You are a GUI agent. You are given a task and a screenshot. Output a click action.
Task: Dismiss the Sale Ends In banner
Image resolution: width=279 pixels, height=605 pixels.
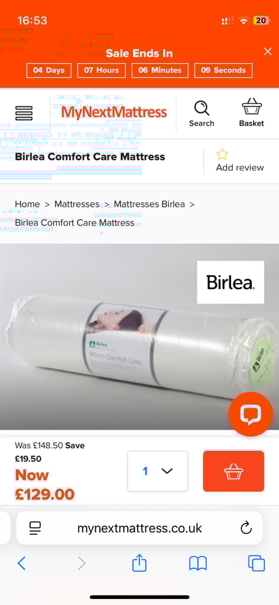point(268,52)
